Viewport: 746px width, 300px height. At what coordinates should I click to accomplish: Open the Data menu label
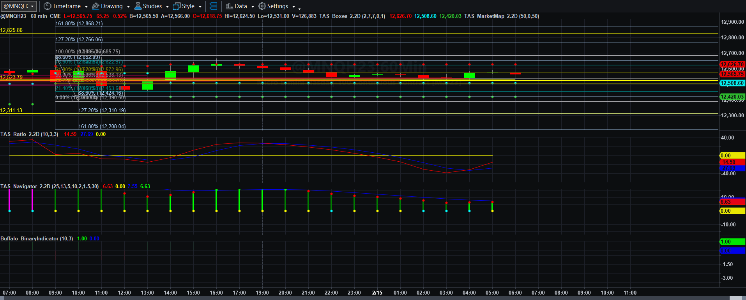coord(241,6)
